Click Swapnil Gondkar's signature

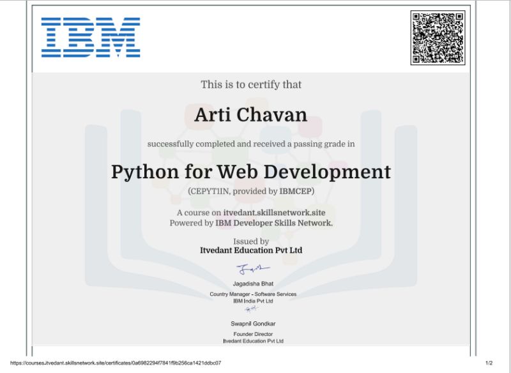click(x=252, y=309)
